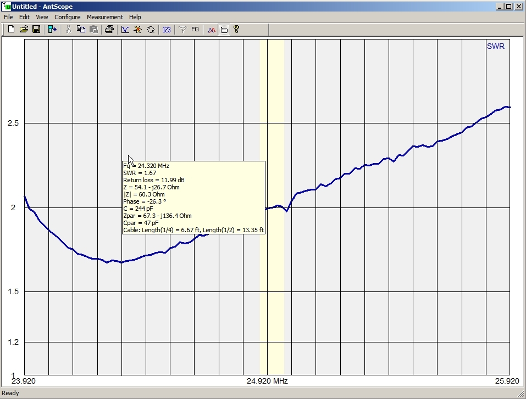This screenshot has height=399, width=526.
Task: Click the 24.920 MHz center frequency label
Action: click(267, 381)
